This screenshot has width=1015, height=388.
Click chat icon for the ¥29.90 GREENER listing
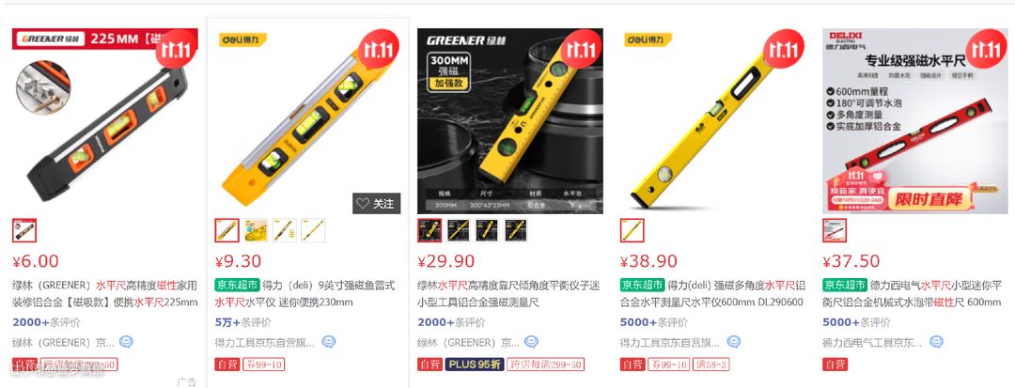(531, 342)
